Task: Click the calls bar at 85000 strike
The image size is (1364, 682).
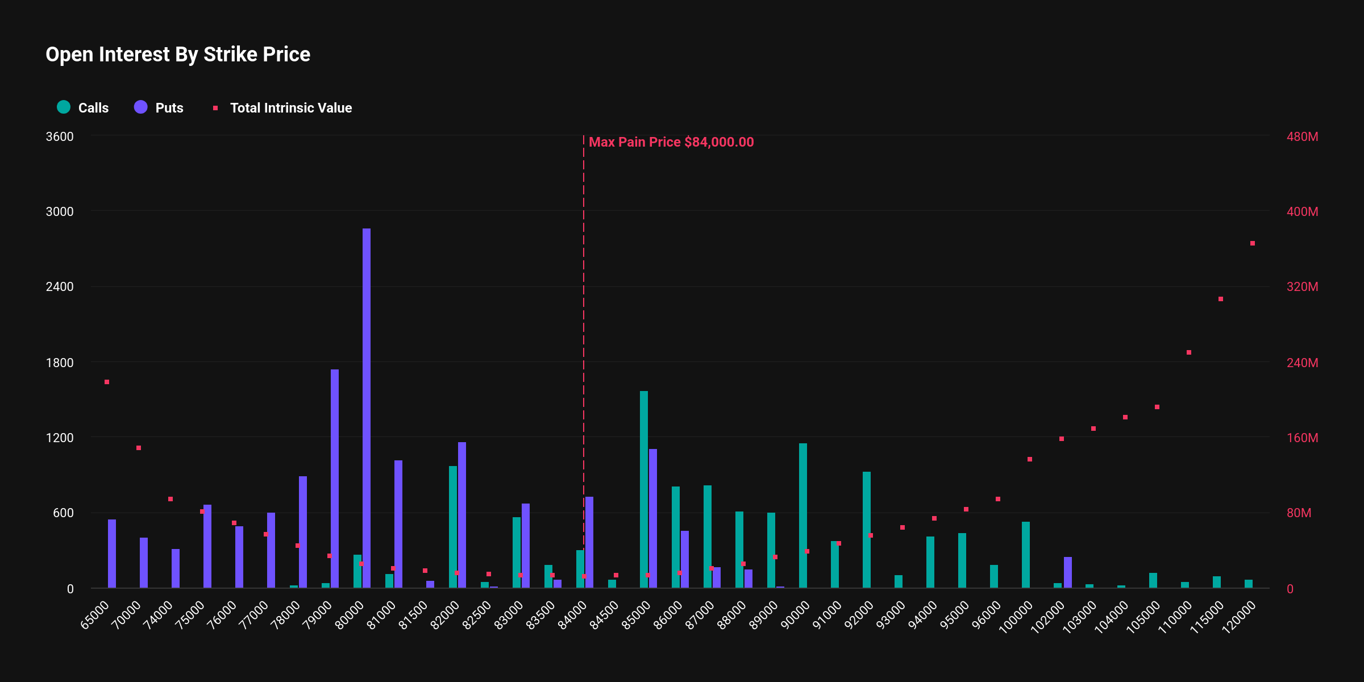Action: coord(644,489)
